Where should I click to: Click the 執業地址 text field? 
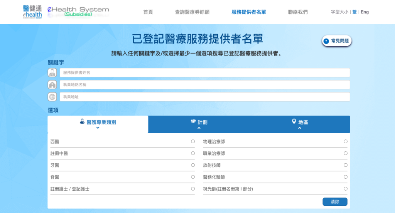pyautogui.click(x=204, y=97)
